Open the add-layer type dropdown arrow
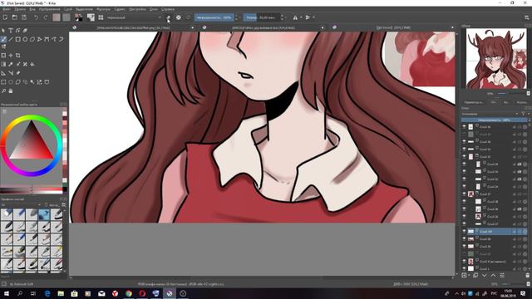 pos(469,275)
